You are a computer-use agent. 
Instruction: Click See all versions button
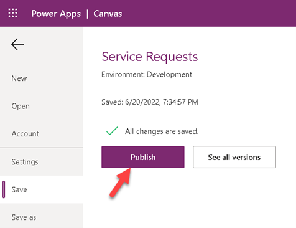tap(234, 157)
